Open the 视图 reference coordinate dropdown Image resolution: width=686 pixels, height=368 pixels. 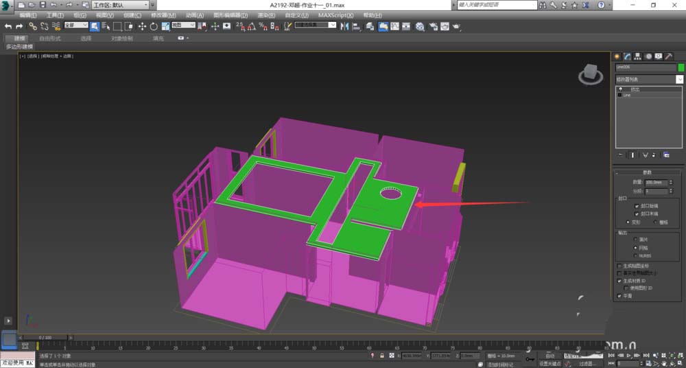tap(183, 25)
